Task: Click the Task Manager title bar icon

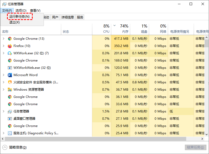Action: coord(4,4)
